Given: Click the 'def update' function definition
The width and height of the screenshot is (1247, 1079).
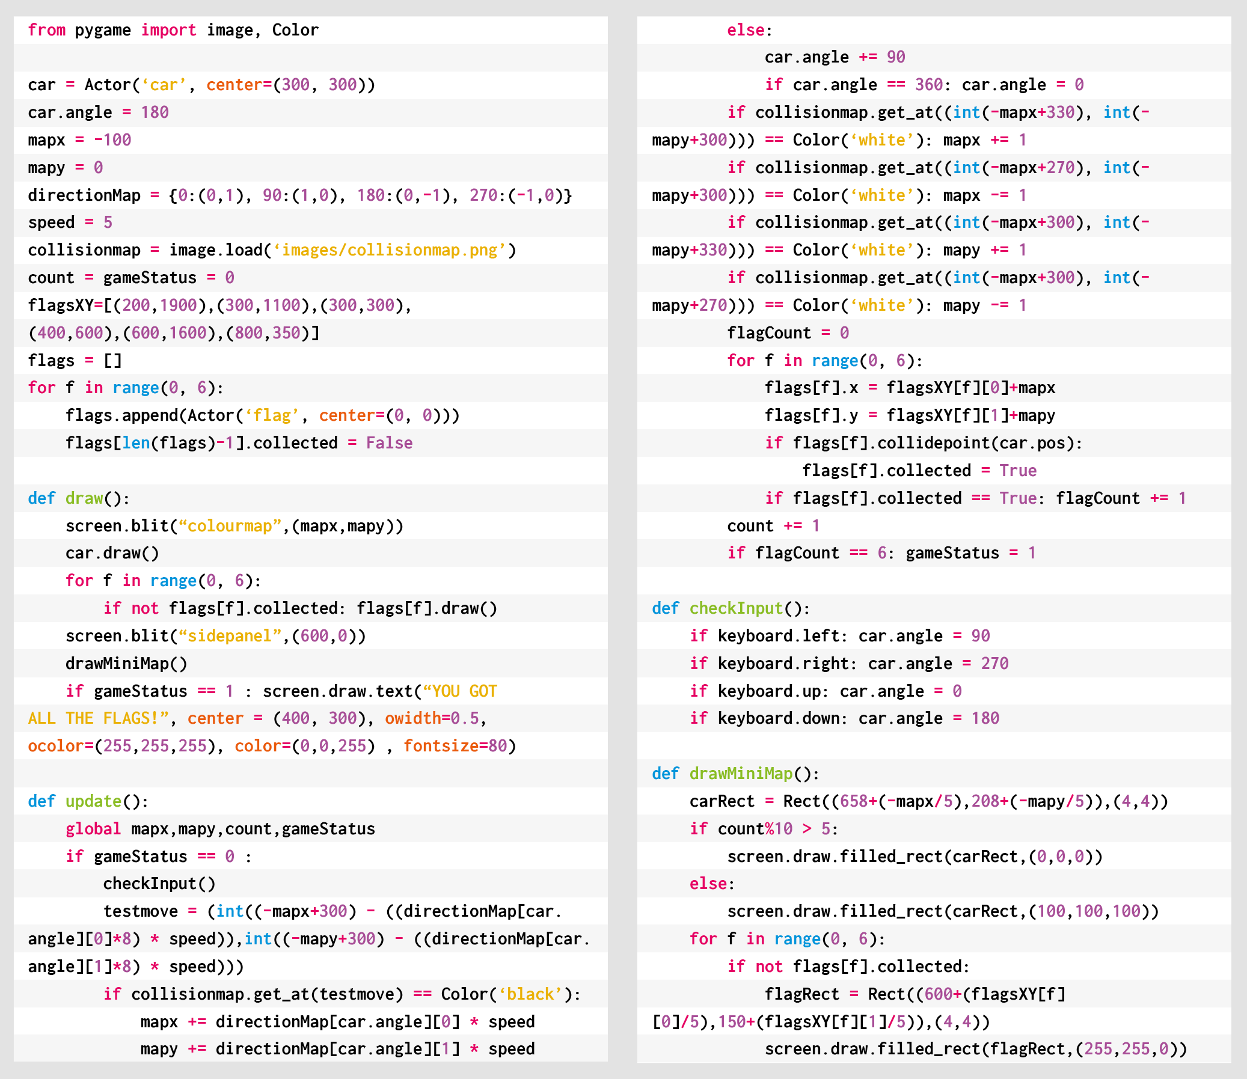Looking at the screenshot, I should pos(88,801).
